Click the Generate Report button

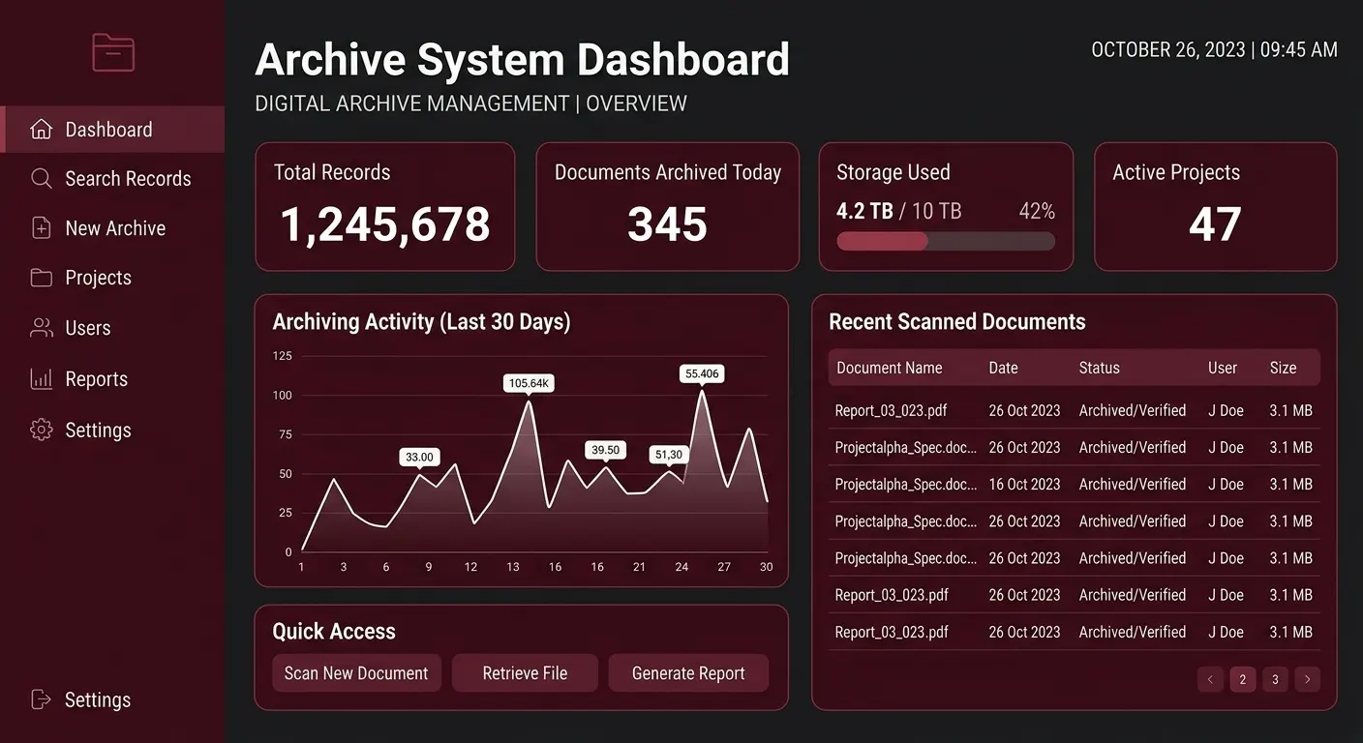pyautogui.click(x=688, y=673)
